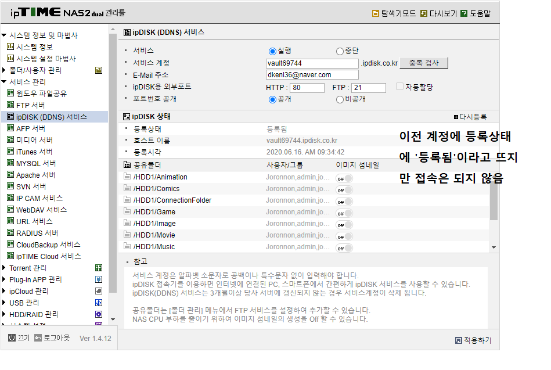Select 중단 radio for service
This screenshot has width=551, height=370.
tap(340, 51)
